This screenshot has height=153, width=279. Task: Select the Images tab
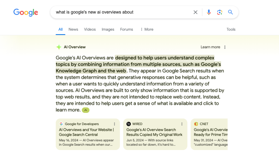pos(108,29)
